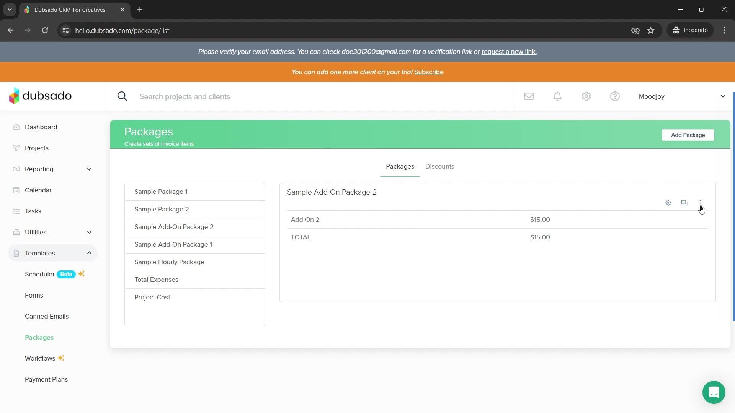
Task: Click the search magnifier icon
Action: pyautogui.click(x=122, y=96)
